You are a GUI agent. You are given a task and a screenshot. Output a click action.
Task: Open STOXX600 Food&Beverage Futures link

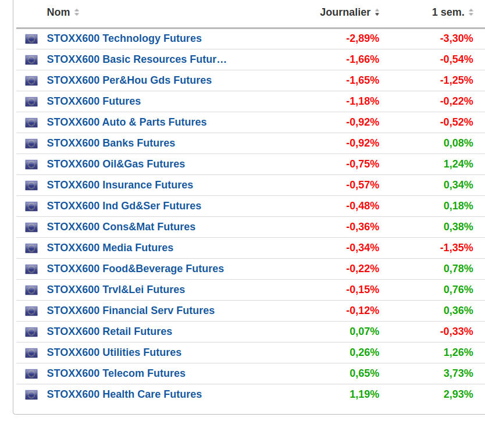tap(135, 269)
